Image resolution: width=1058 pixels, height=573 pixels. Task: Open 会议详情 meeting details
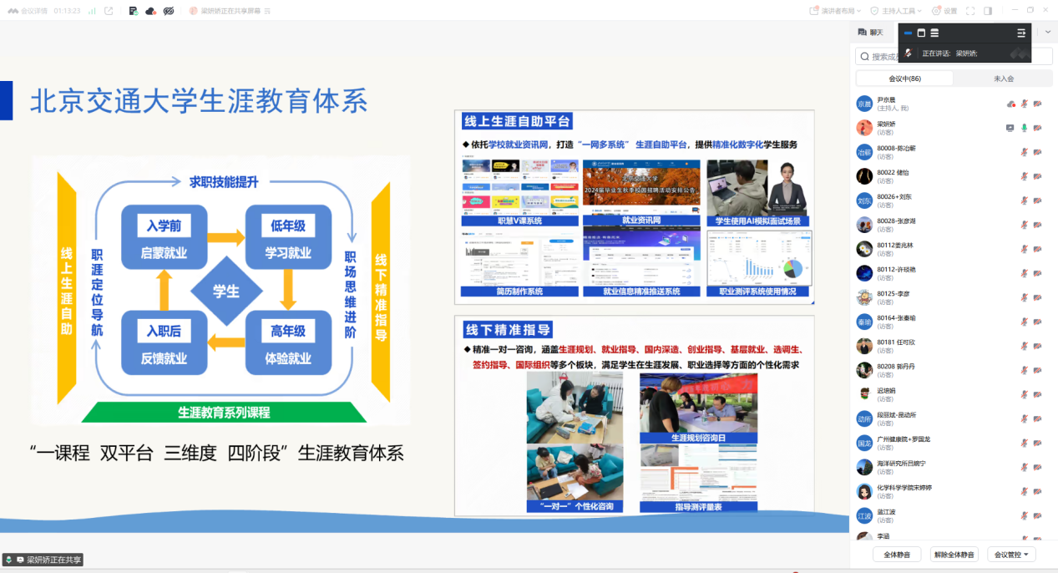pos(28,11)
